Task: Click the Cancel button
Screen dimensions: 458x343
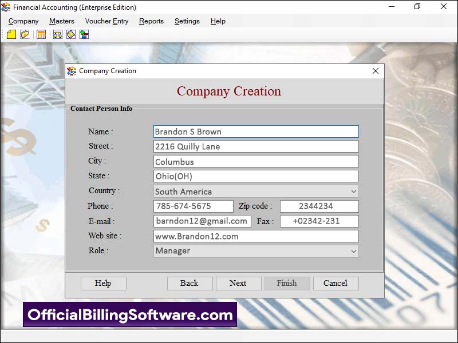Action: (x=335, y=284)
